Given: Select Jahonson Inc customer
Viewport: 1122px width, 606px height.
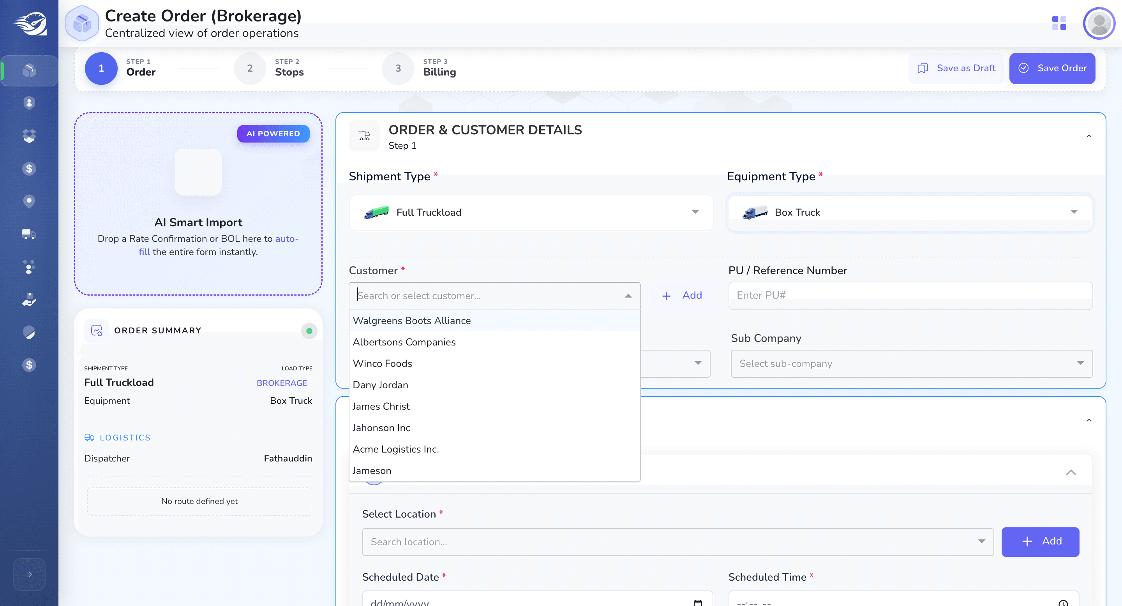Looking at the screenshot, I should coord(494,428).
